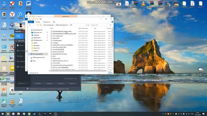This screenshot has width=207, height=116.
Task: Click the vertical scrollbar of file list
Action: [113, 38]
